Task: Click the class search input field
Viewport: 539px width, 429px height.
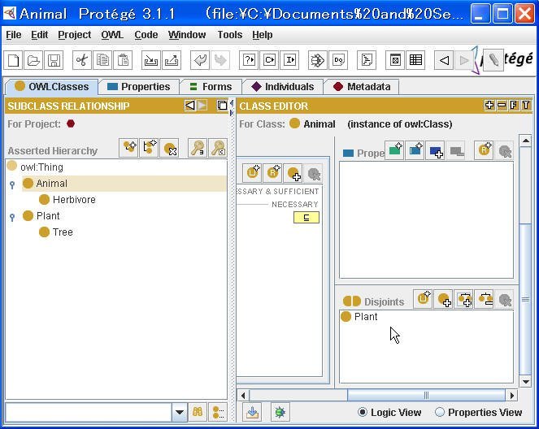Action: click(89, 412)
